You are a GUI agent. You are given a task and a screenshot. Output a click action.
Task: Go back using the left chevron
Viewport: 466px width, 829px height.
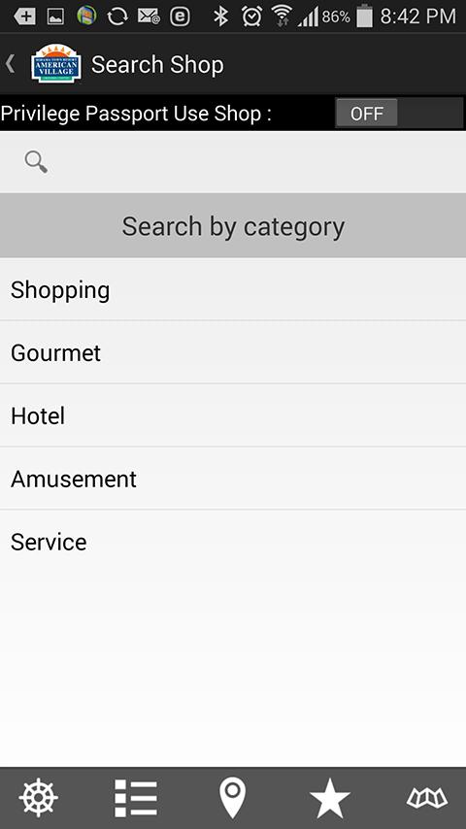10,64
